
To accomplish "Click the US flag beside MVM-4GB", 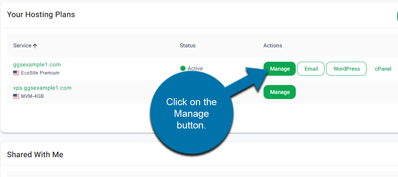I will pos(16,96).
